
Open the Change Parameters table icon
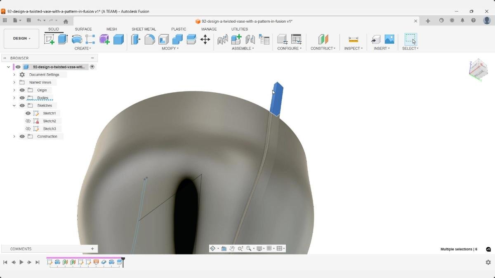click(x=296, y=39)
